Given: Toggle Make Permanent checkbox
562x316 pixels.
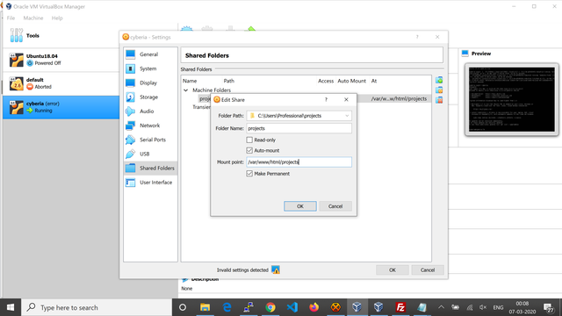Looking at the screenshot, I should [249, 174].
